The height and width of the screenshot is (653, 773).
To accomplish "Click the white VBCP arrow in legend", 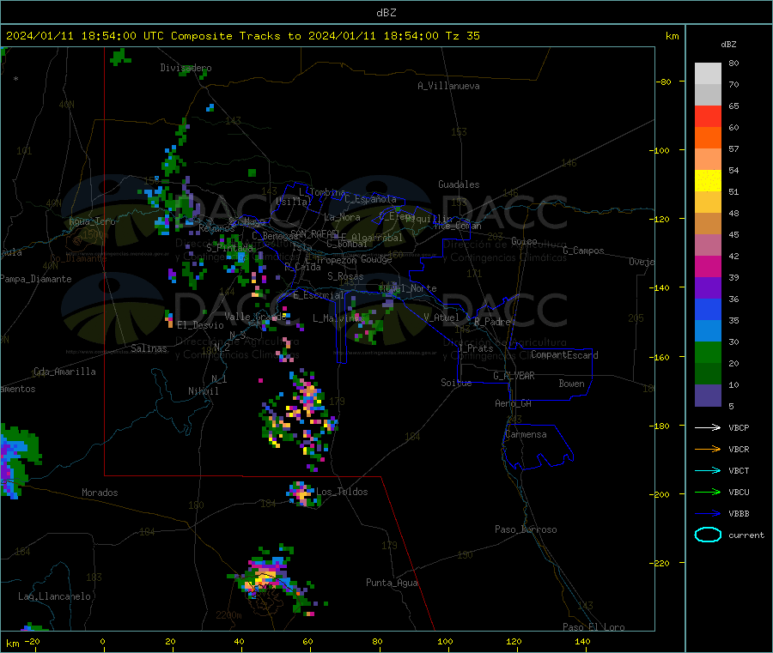I will (708, 427).
